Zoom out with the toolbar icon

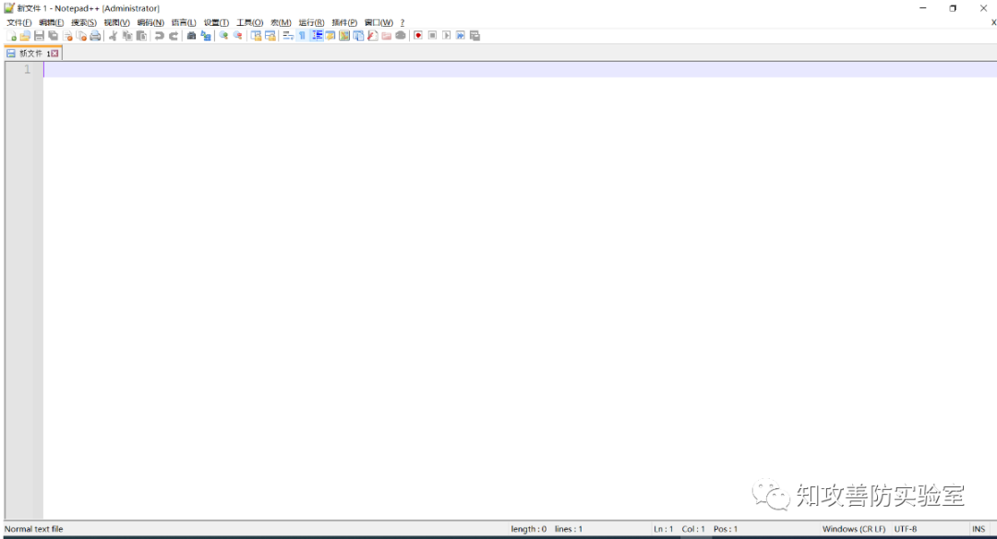click(x=238, y=36)
